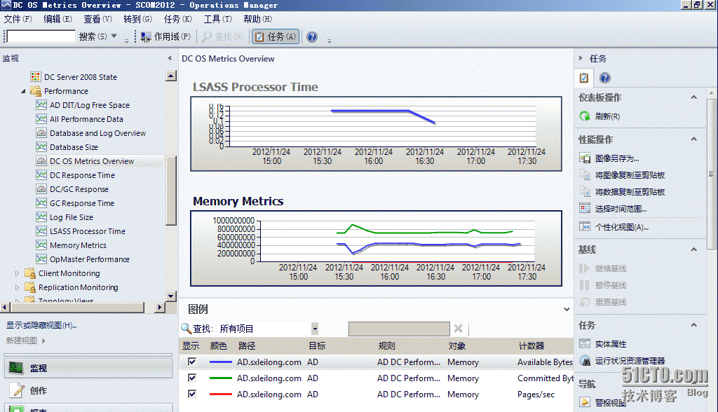Select the tasks clipboard tab icon

pyautogui.click(x=584, y=78)
